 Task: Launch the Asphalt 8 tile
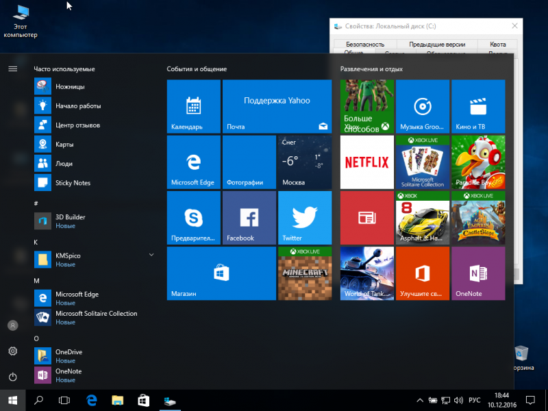point(423,218)
